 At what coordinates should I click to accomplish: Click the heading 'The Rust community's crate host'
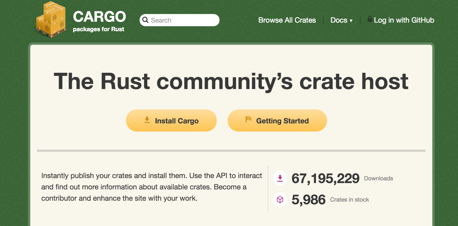(x=231, y=81)
